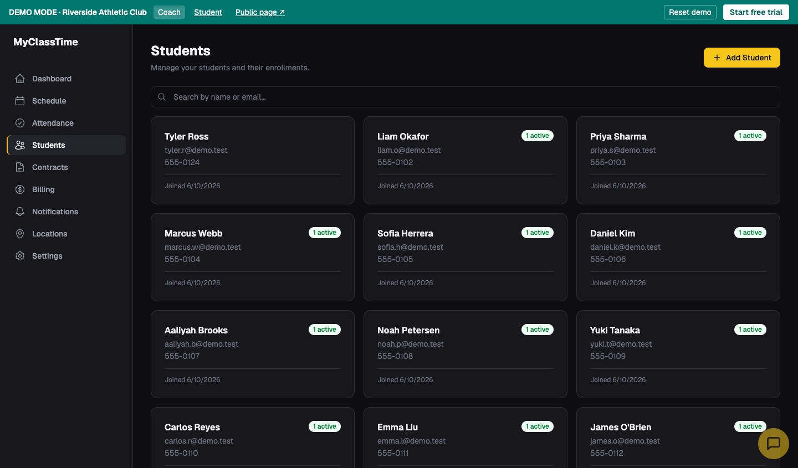Open the Locations pin icon
Image resolution: width=798 pixels, height=468 pixels.
[x=20, y=234]
